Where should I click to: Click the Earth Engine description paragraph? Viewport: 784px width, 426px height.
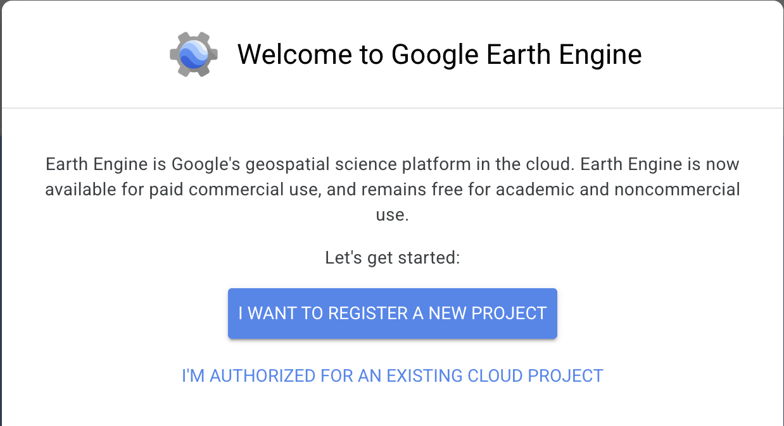point(392,190)
